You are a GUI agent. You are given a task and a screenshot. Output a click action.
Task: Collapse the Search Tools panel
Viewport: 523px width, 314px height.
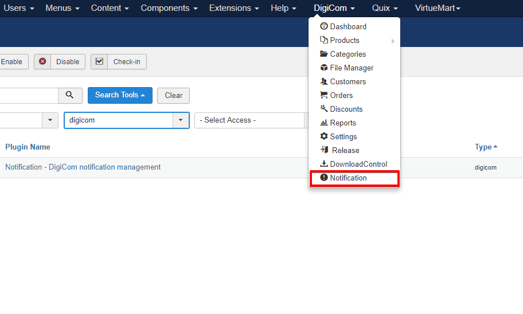tap(120, 95)
